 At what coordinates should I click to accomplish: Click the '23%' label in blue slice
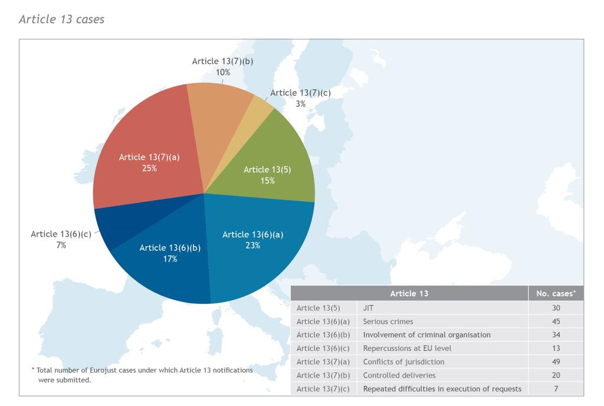point(252,245)
